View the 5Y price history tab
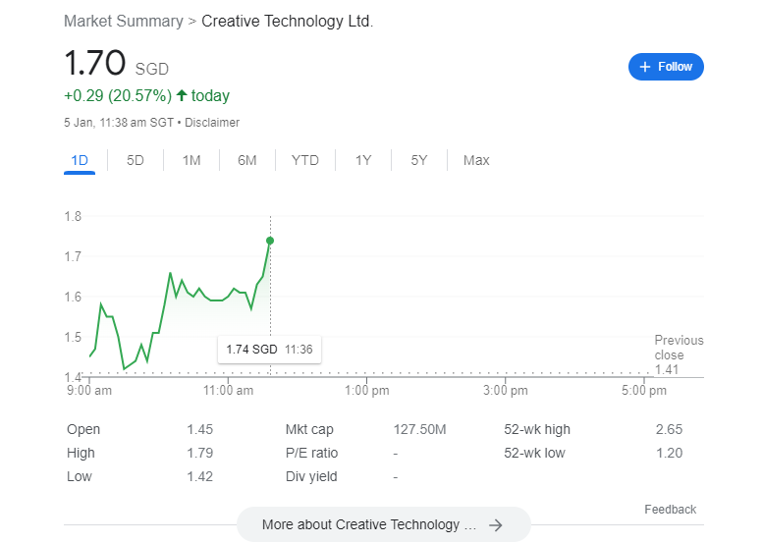 coord(419,160)
